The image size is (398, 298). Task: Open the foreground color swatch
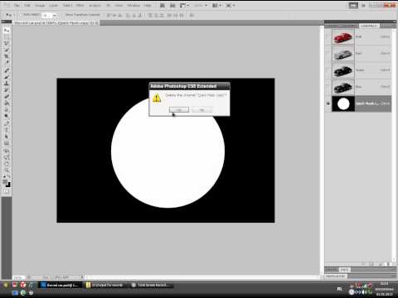tap(5, 182)
